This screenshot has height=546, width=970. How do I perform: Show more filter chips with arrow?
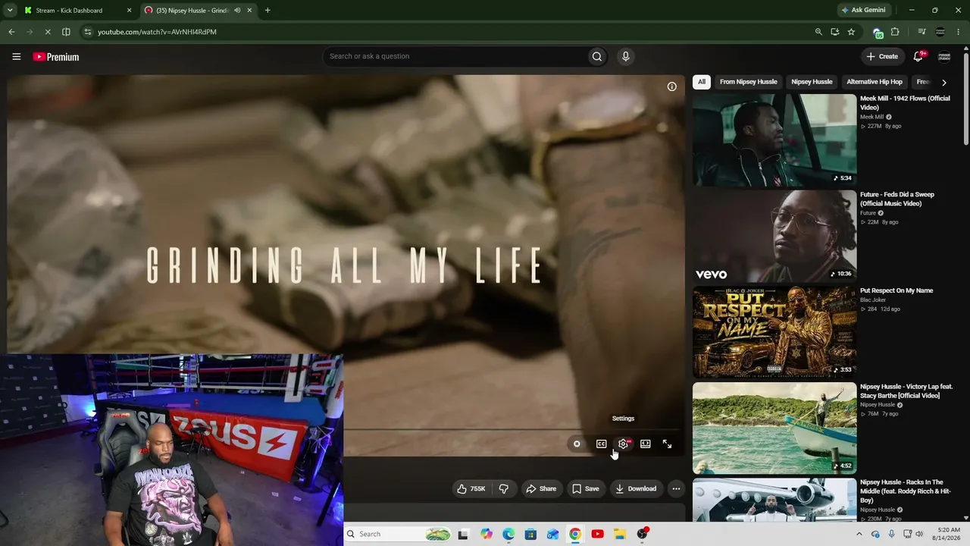click(943, 82)
